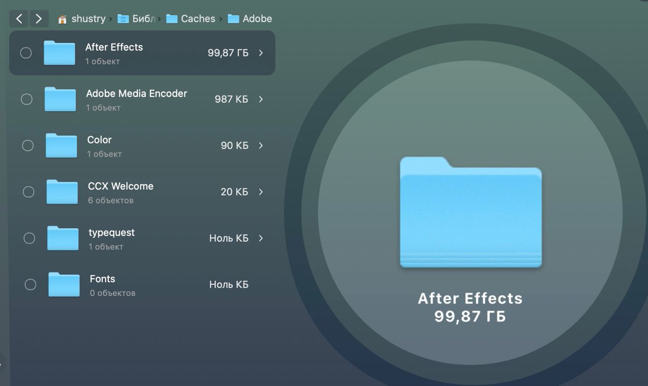Expand After Effects folder with its chevron
The height and width of the screenshot is (386, 648).
coord(261,53)
